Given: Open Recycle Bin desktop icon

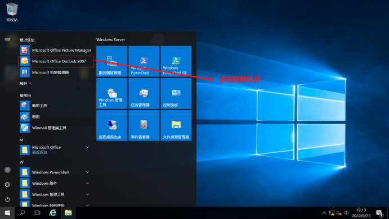Looking at the screenshot, I should tap(12, 12).
